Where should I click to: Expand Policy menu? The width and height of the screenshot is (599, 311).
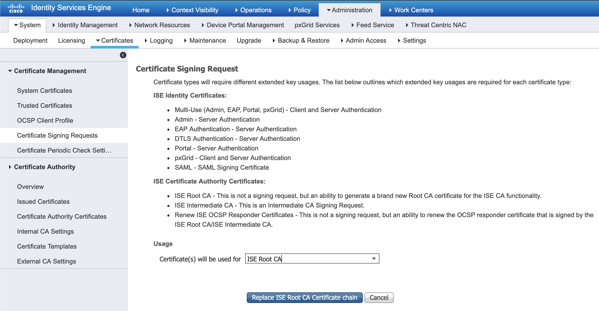pyautogui.click(x=299, y=10)
